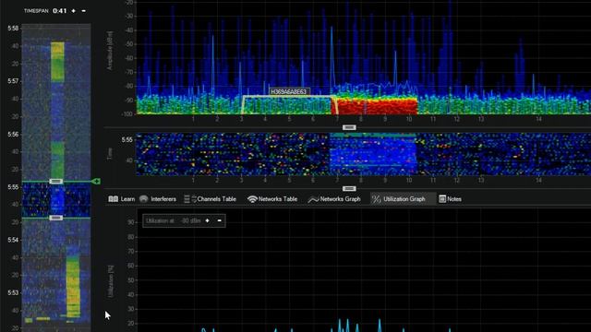Open the Learn tab

[121, 199]
